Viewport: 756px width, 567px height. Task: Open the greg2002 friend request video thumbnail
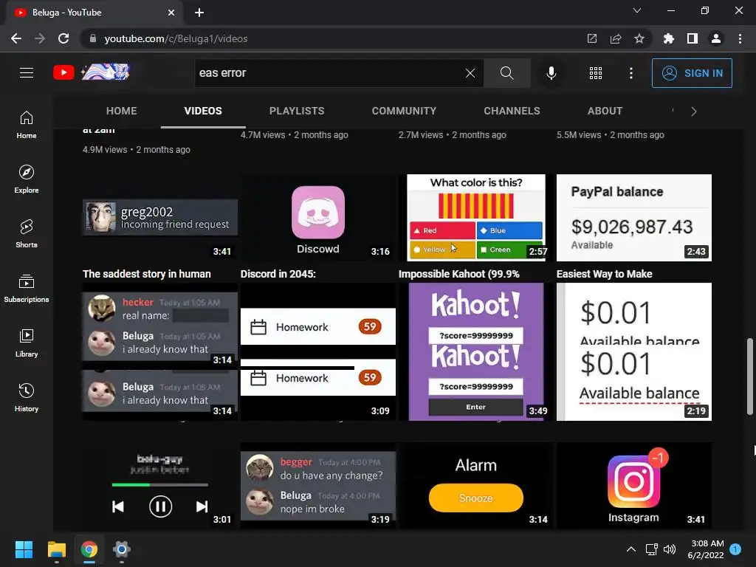pos(160,218)
